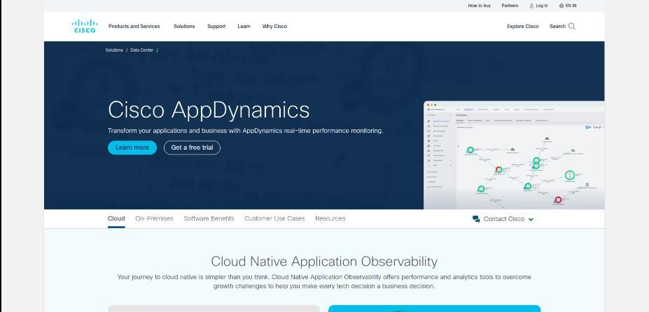Screen dimensions: 649x312
Task: Click the Learn more button
Action: (132, 148)
